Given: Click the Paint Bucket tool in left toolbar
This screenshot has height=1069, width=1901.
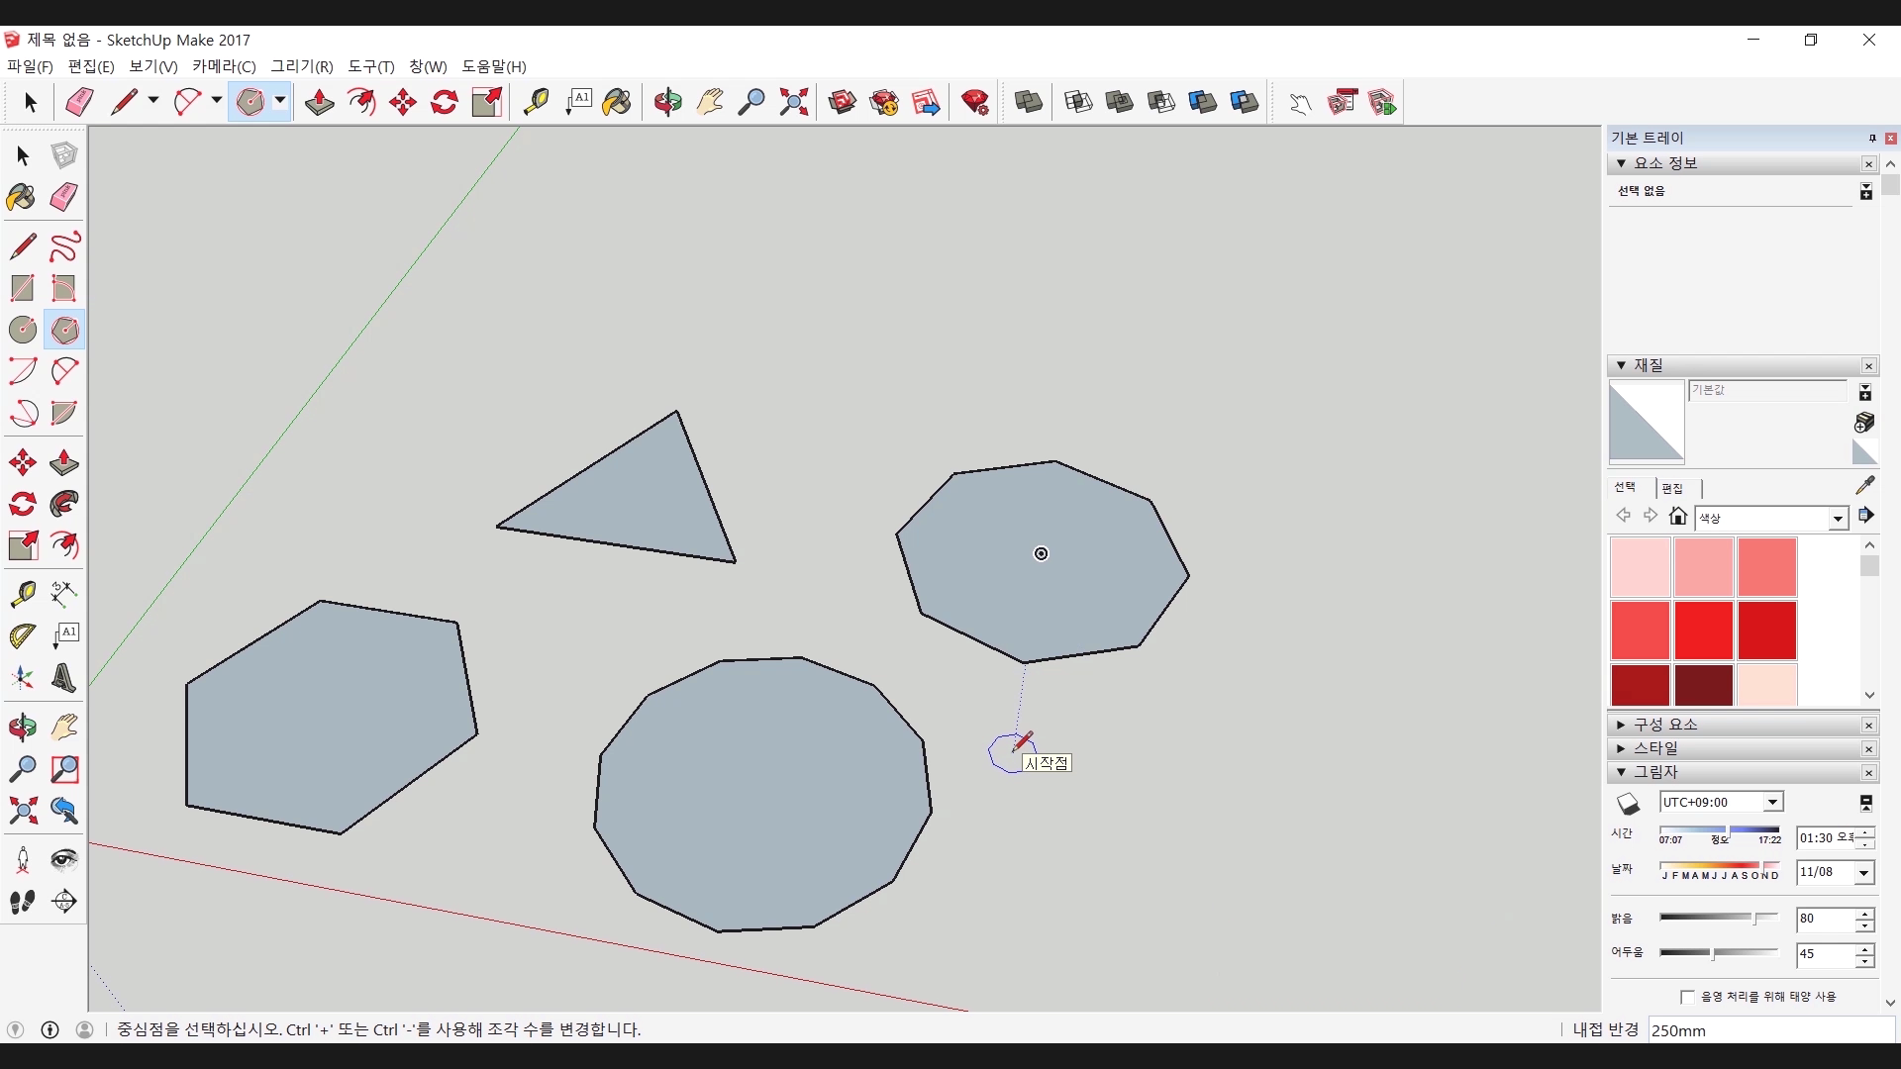Looking at the screenshot, I should (x=22, y=197).
